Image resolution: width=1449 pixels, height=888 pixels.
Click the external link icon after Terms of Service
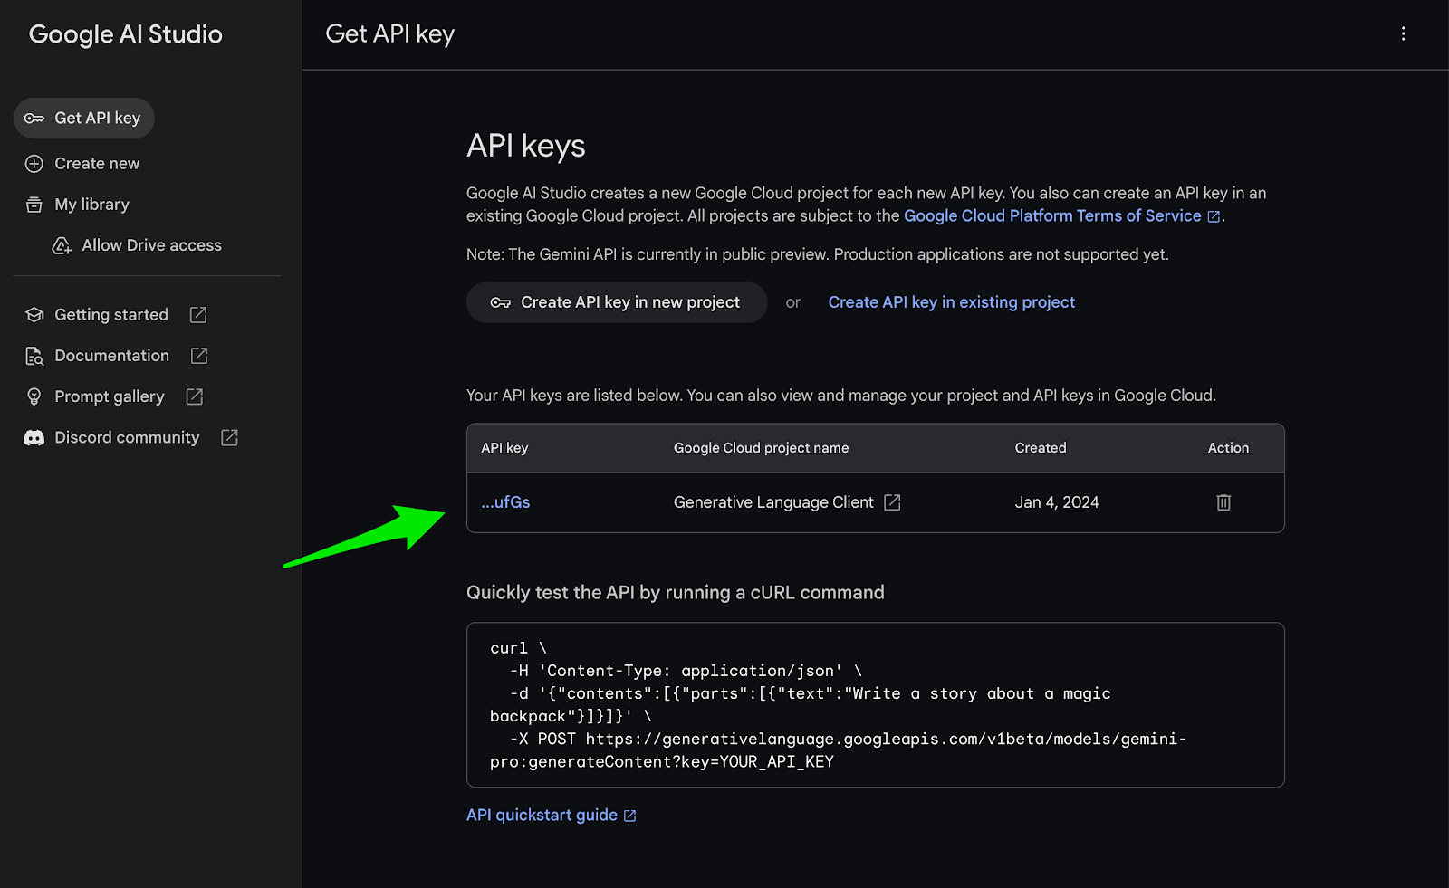point(1214,216)
